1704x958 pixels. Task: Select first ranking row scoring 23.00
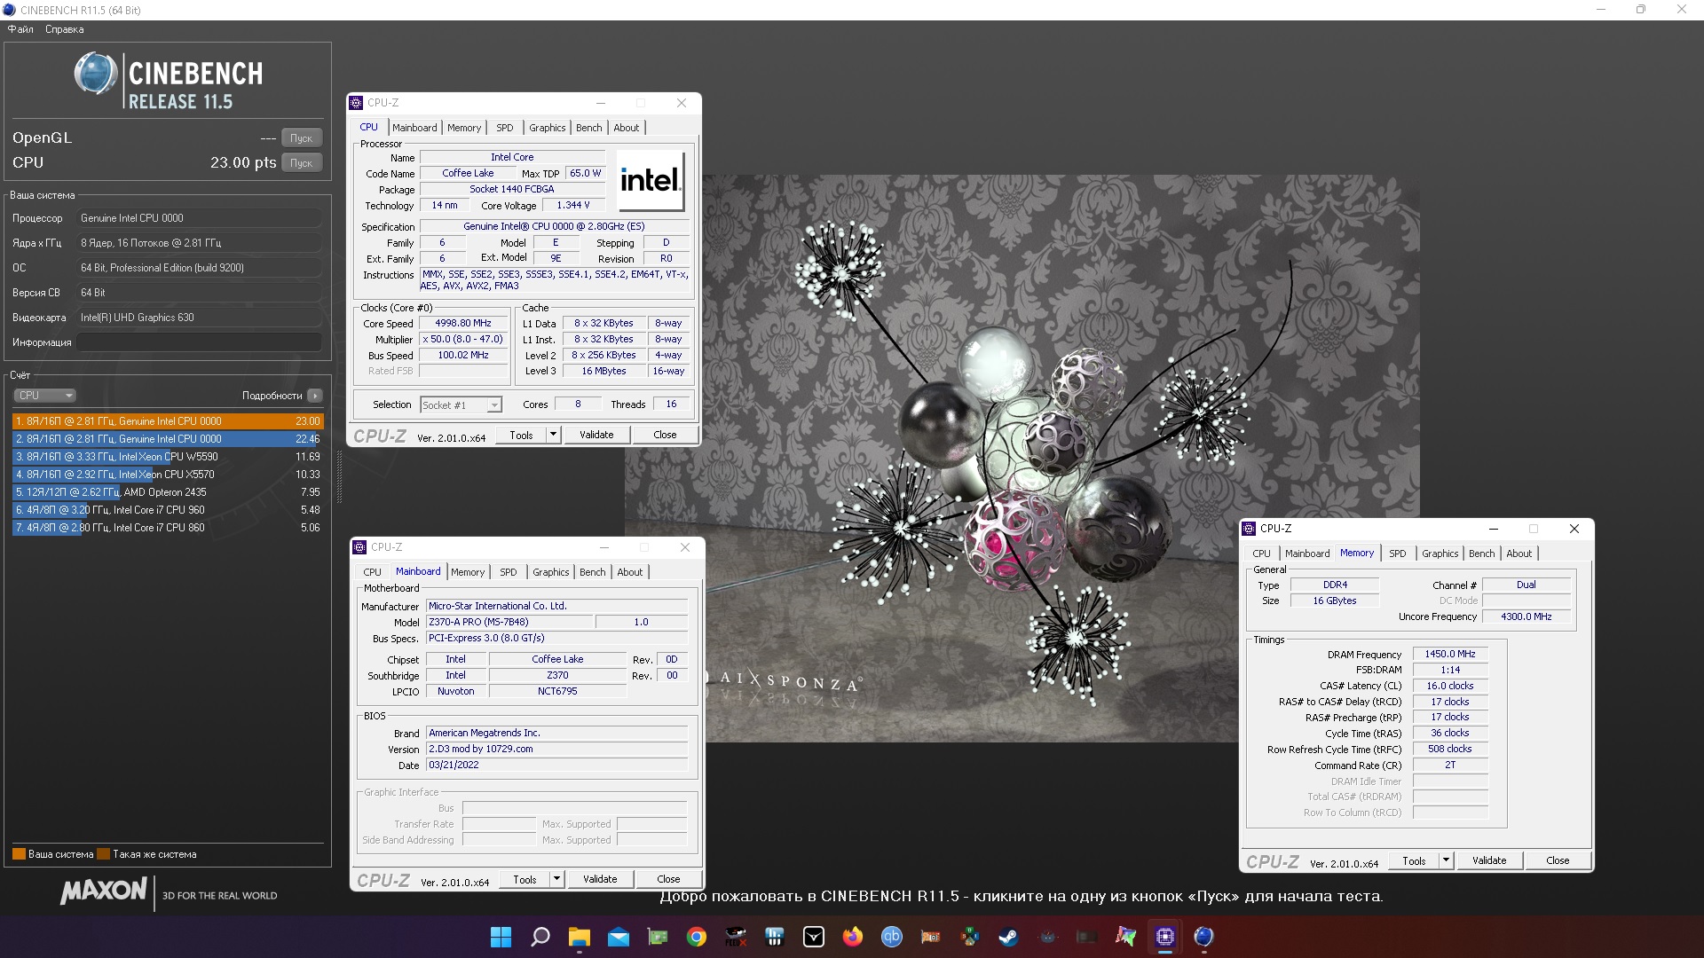click(x=168, y=421)
